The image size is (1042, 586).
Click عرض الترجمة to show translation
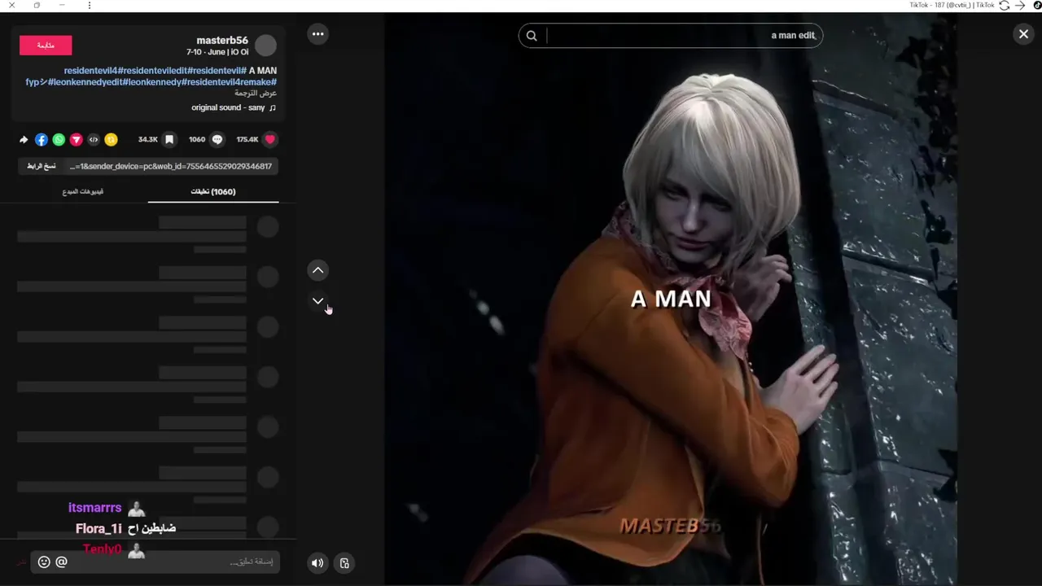tap(256, 94)
